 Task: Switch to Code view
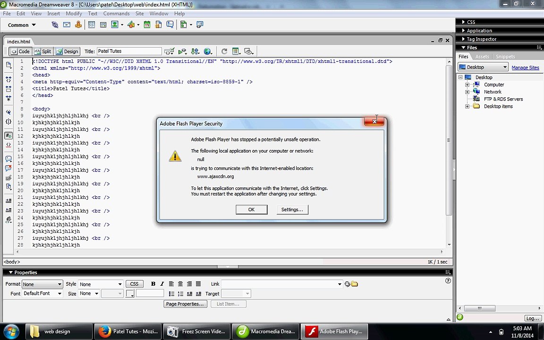[x=20, y=51]
